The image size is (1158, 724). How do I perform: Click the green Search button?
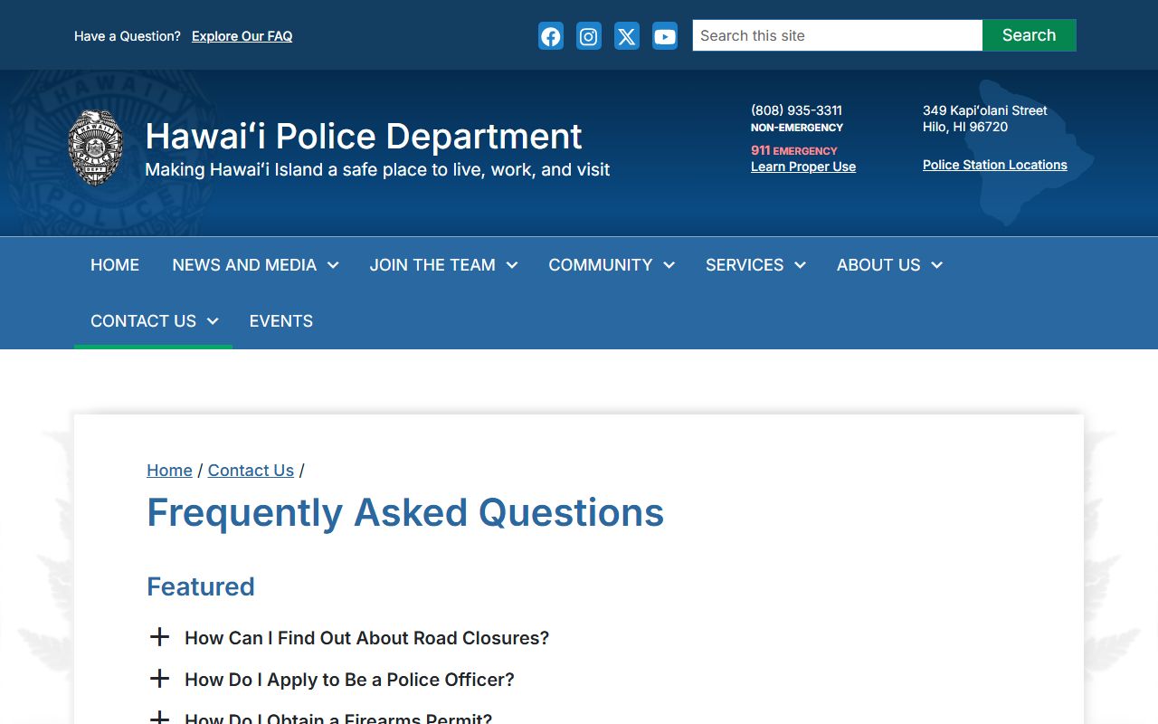1030,35
